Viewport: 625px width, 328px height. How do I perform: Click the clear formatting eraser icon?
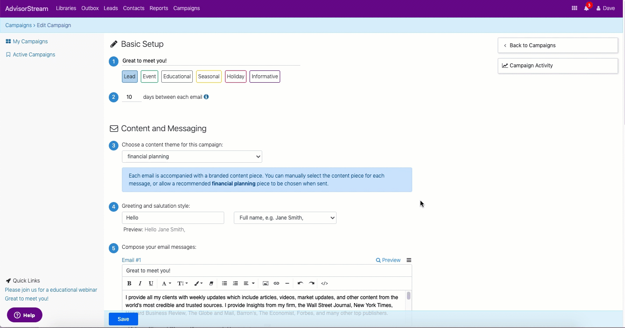(211, 283)
